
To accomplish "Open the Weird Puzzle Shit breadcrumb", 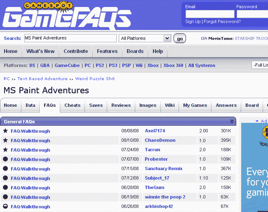I will coord(95,79).
